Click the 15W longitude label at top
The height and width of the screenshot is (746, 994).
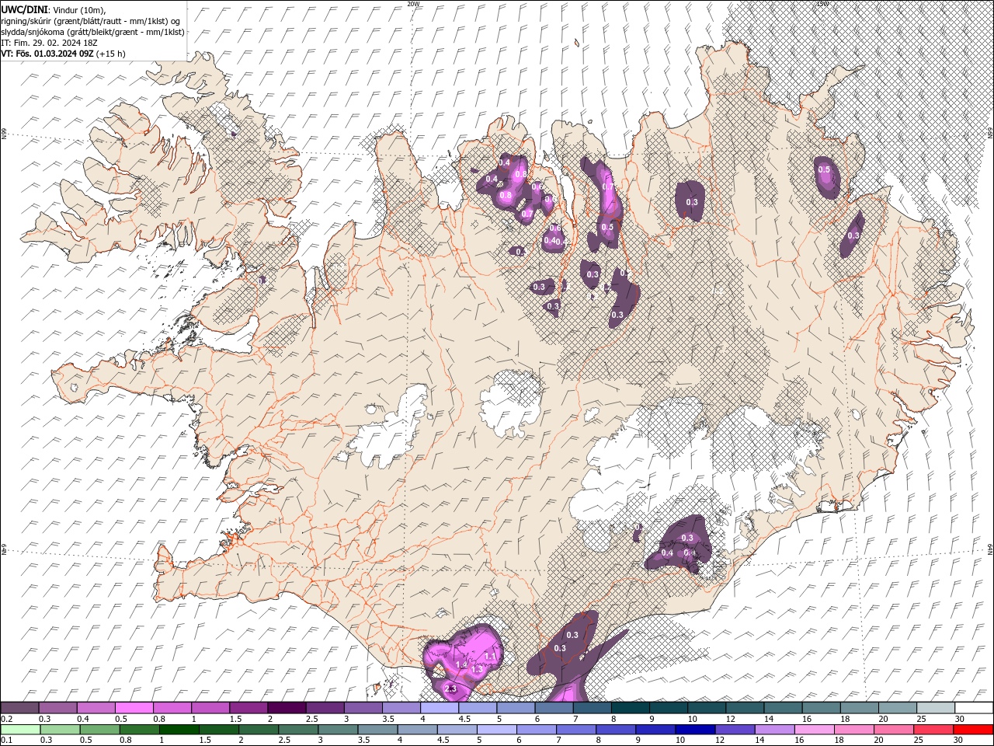[822, 4]
